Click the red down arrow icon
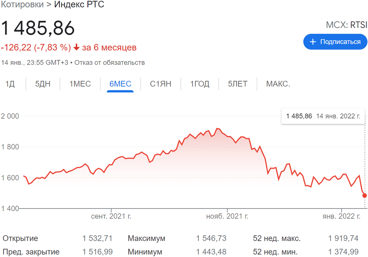368x257 pixels. tap(76, 56)
